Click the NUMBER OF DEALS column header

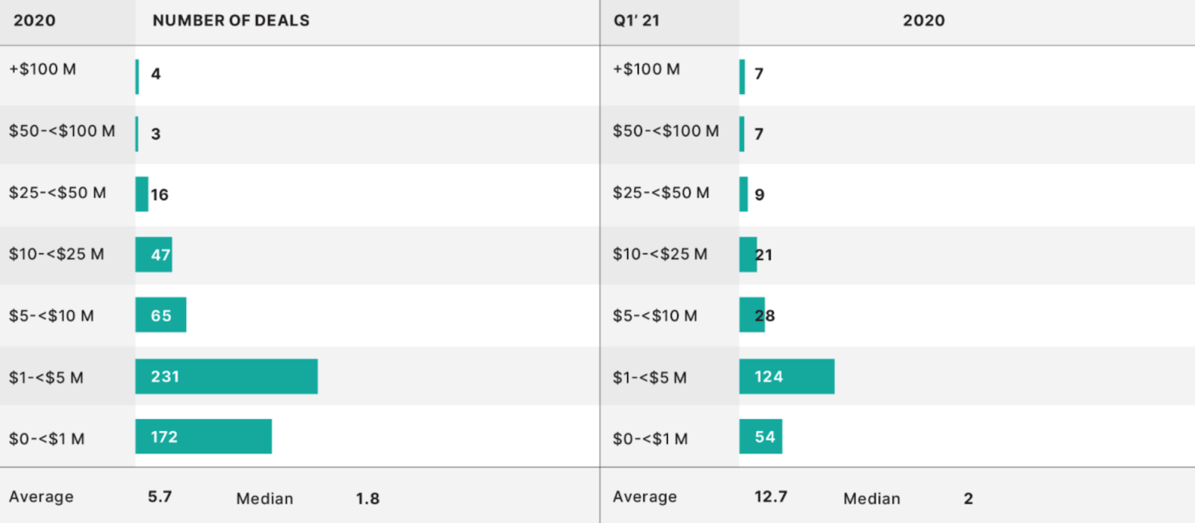coord(231,21)
